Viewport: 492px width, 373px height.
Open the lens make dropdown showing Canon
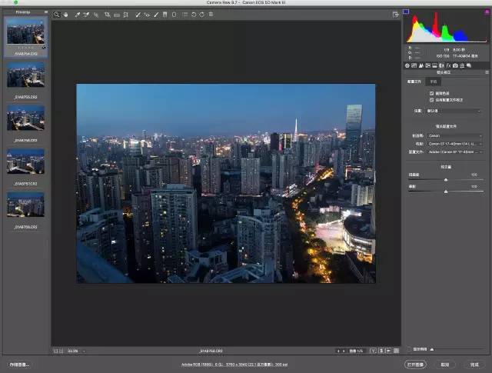point(454,135)
